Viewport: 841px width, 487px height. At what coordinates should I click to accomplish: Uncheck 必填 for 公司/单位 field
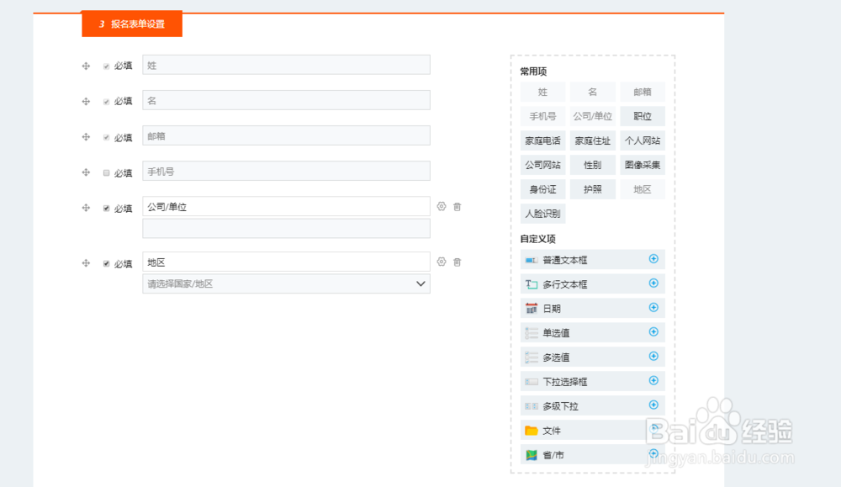[x=106, y=208]
